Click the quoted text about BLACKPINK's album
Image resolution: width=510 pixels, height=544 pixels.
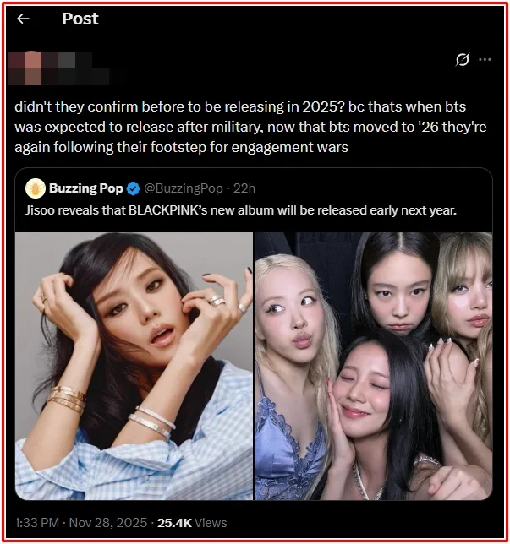(x=239, y=209)
